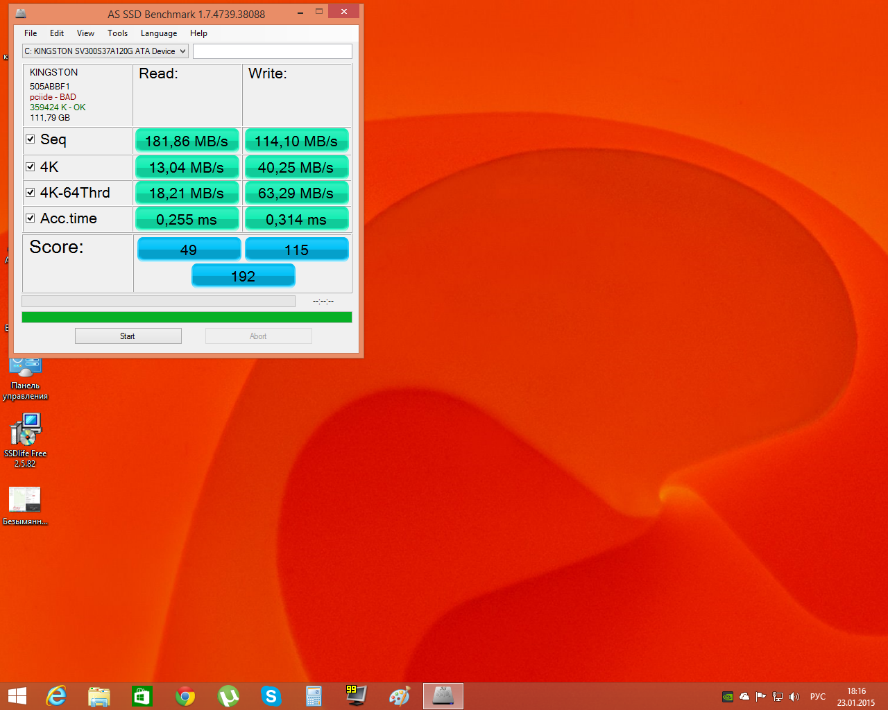This screenshot has height=710, width=888.
Task: Click the write access time 0,314 ms
Action: (x=296, y=219)
